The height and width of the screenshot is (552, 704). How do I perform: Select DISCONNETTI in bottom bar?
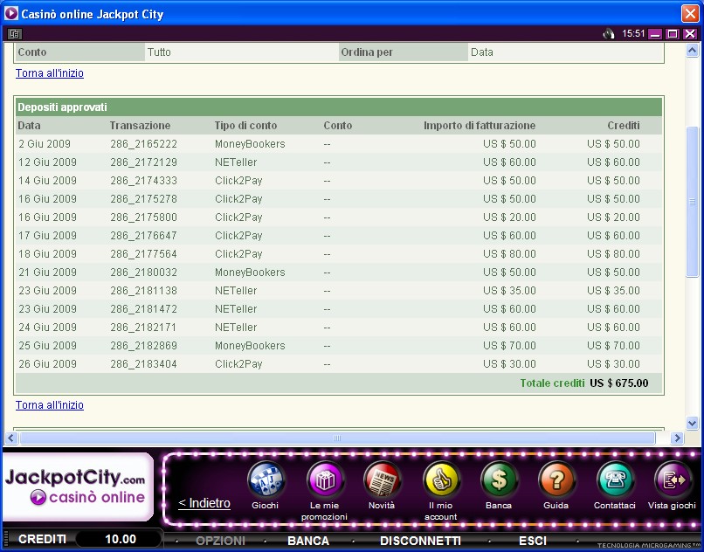[x=420, y=541]
